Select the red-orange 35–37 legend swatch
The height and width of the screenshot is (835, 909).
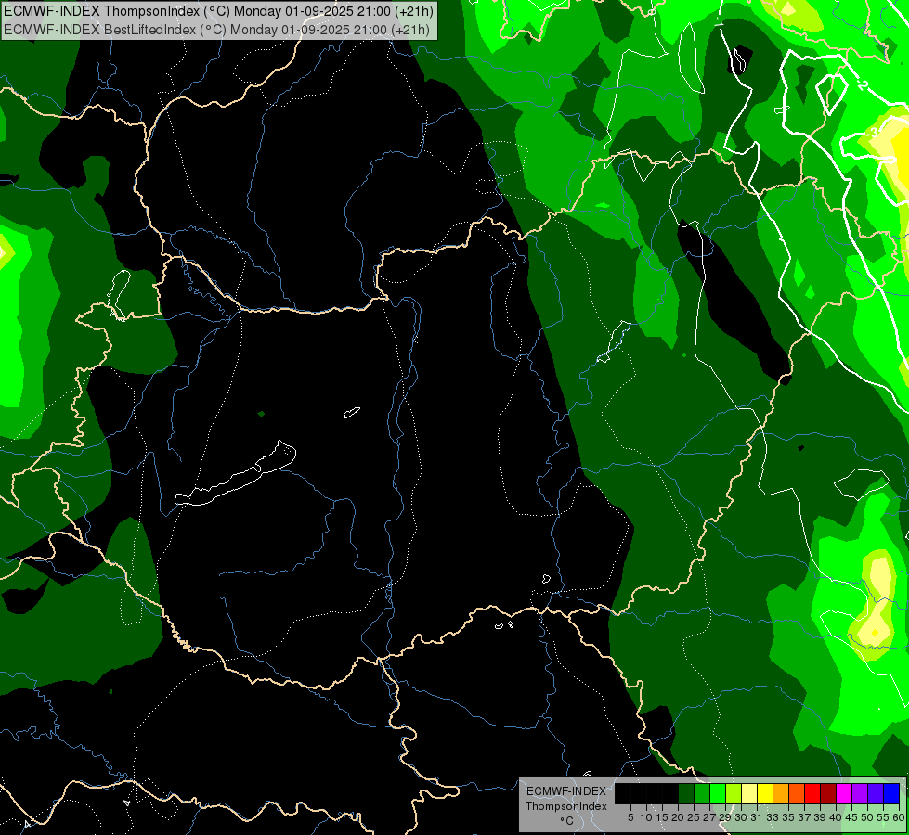[797, 793]
